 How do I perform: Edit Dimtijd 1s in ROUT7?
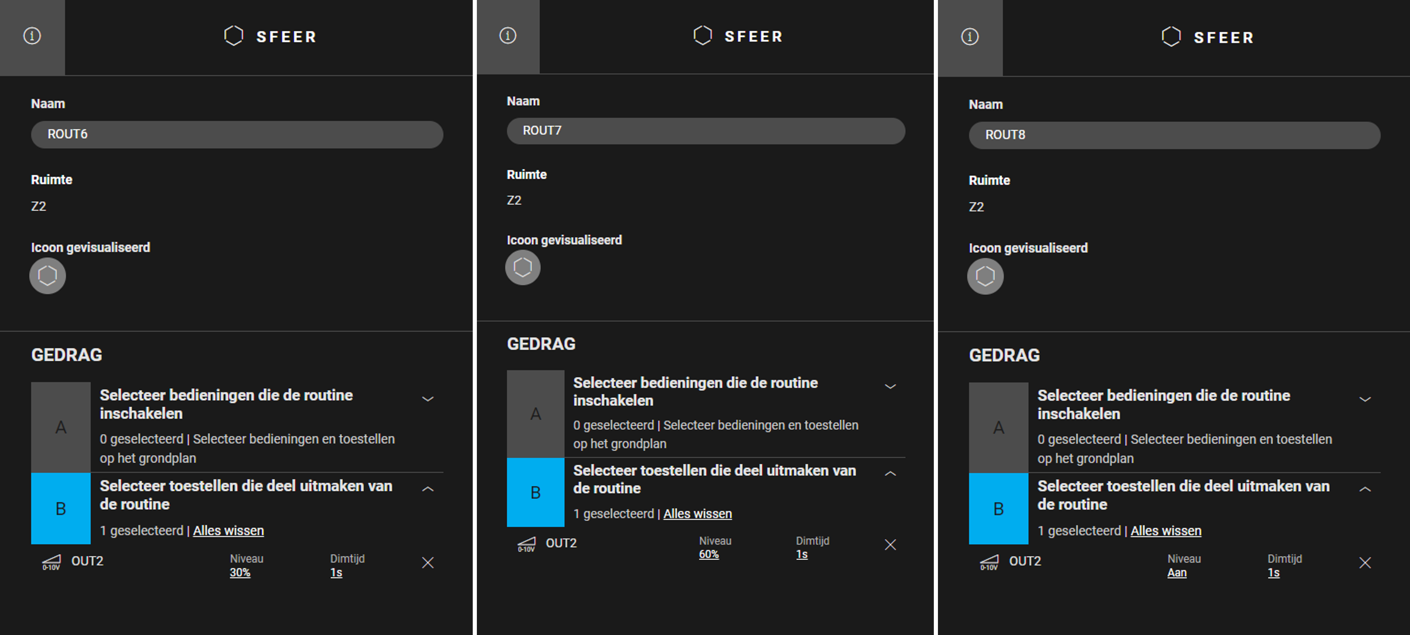click(x=801, y=554)
